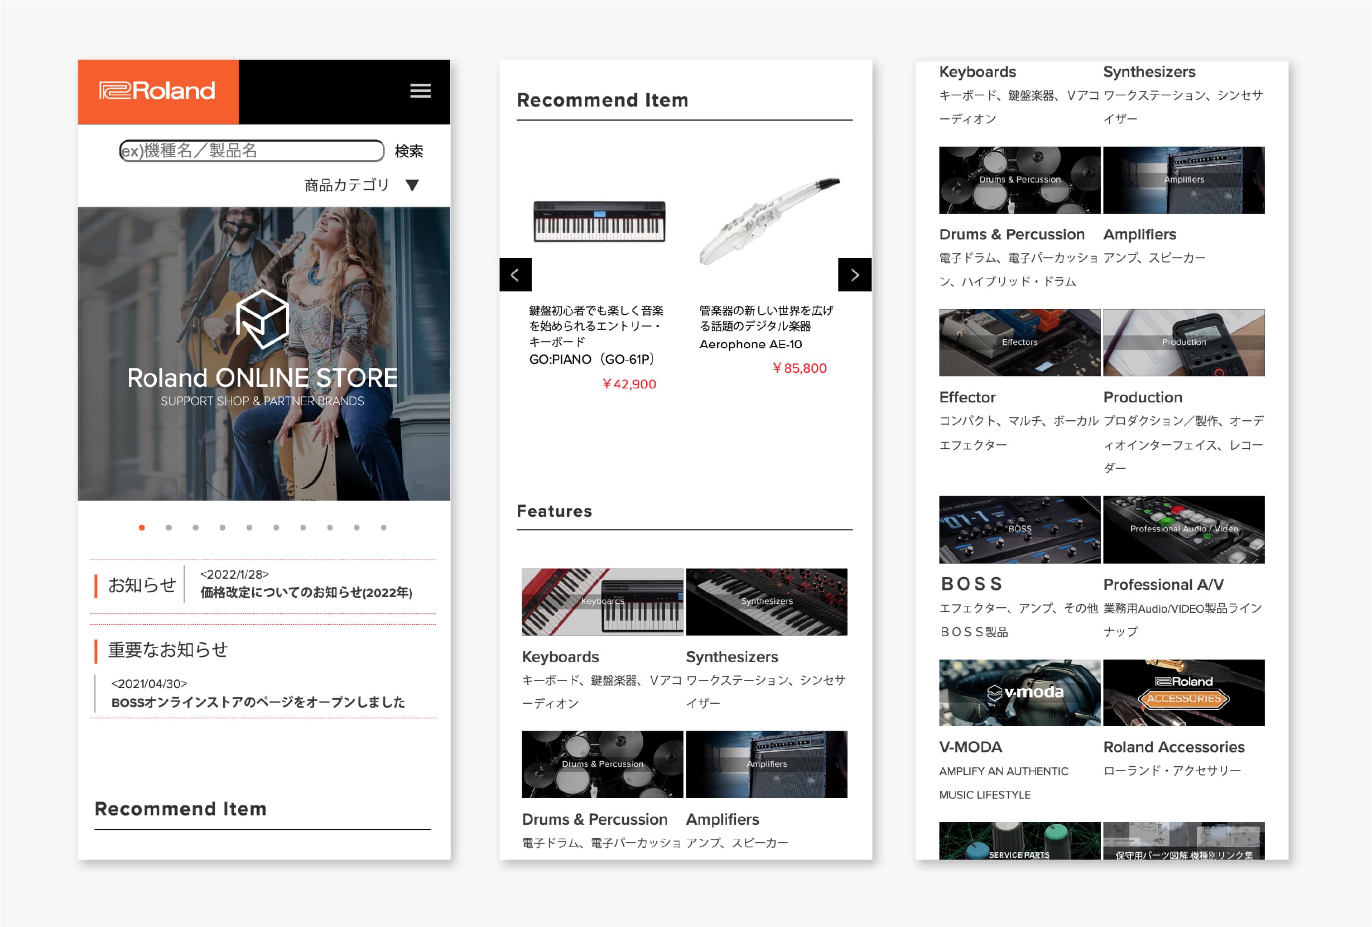Screen dimensions: 1372x927
Task: Click the Roland Online Store cube logo
Action: click(262, 318)
